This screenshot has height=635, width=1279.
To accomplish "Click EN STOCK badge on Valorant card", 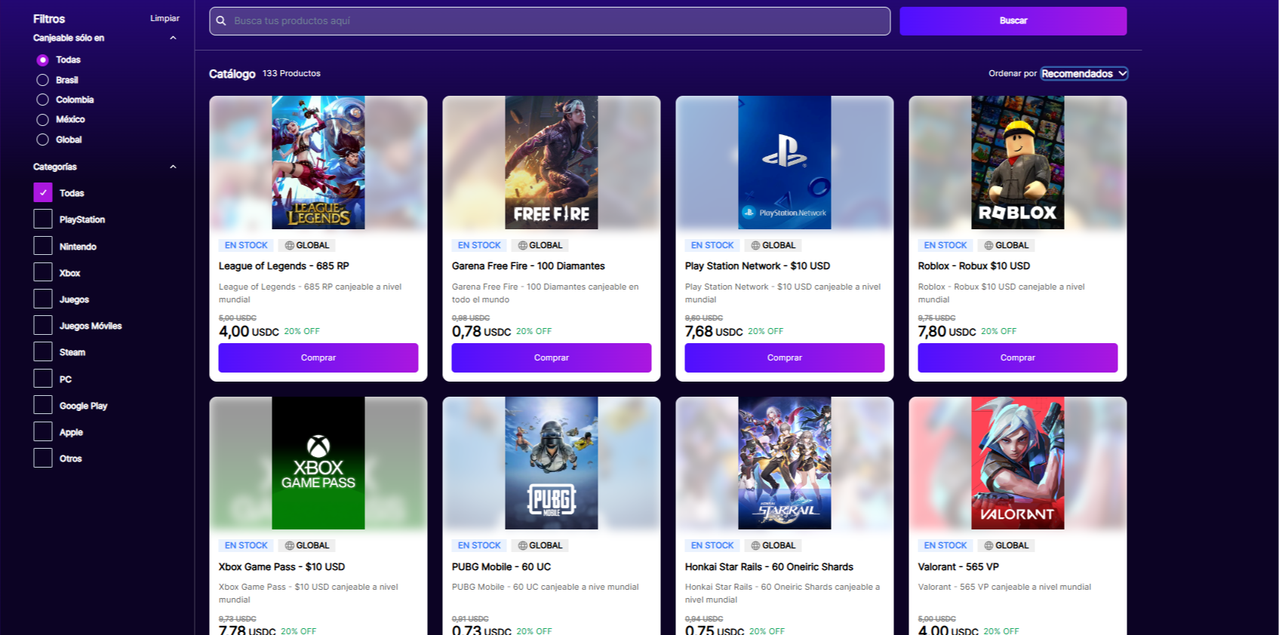I will [945, 545].
